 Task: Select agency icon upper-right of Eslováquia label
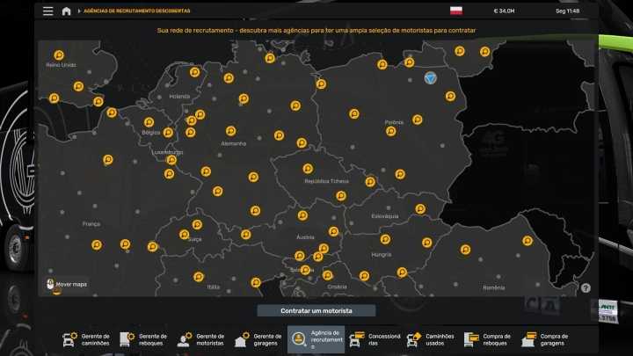(420, 208)
